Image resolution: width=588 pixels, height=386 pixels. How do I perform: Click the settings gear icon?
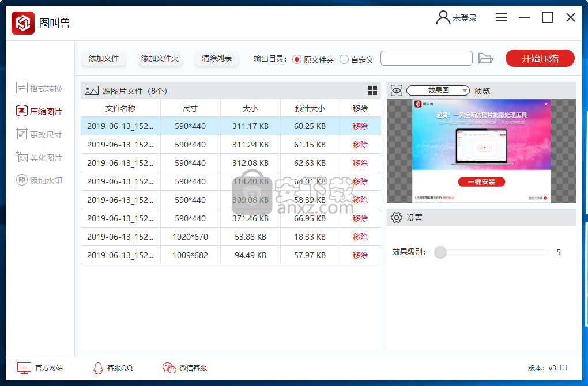point(397,217)
